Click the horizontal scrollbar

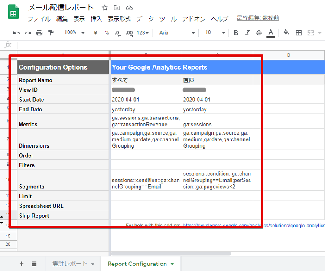[x=171, y=254]
